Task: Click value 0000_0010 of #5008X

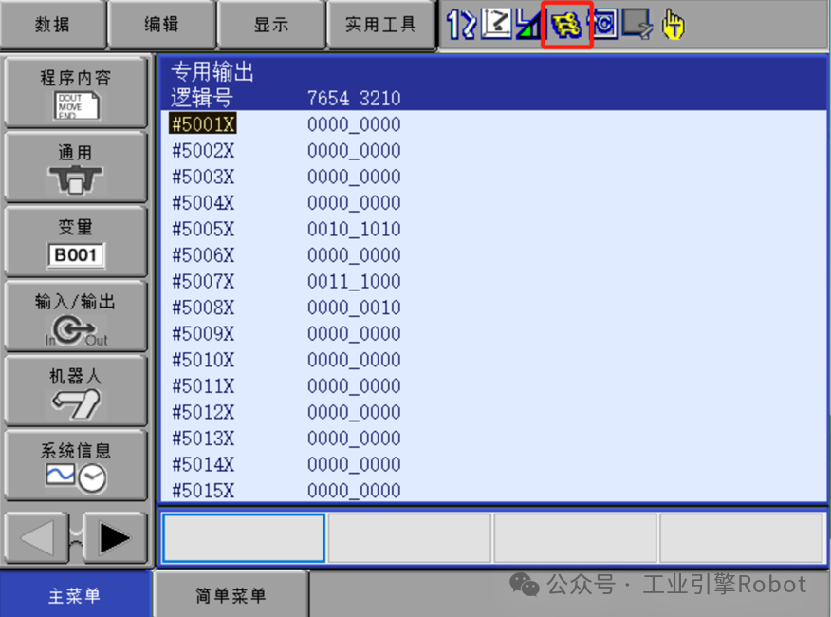Action: click(354, 308)
